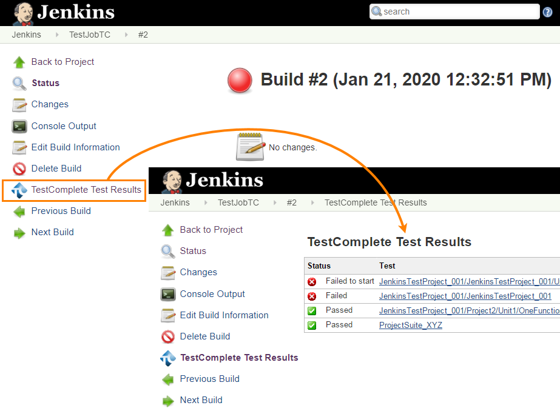Click the TestComplete icon in the highlighted upper sidebar link
The image size is (560, 411).
click(19, 190)
